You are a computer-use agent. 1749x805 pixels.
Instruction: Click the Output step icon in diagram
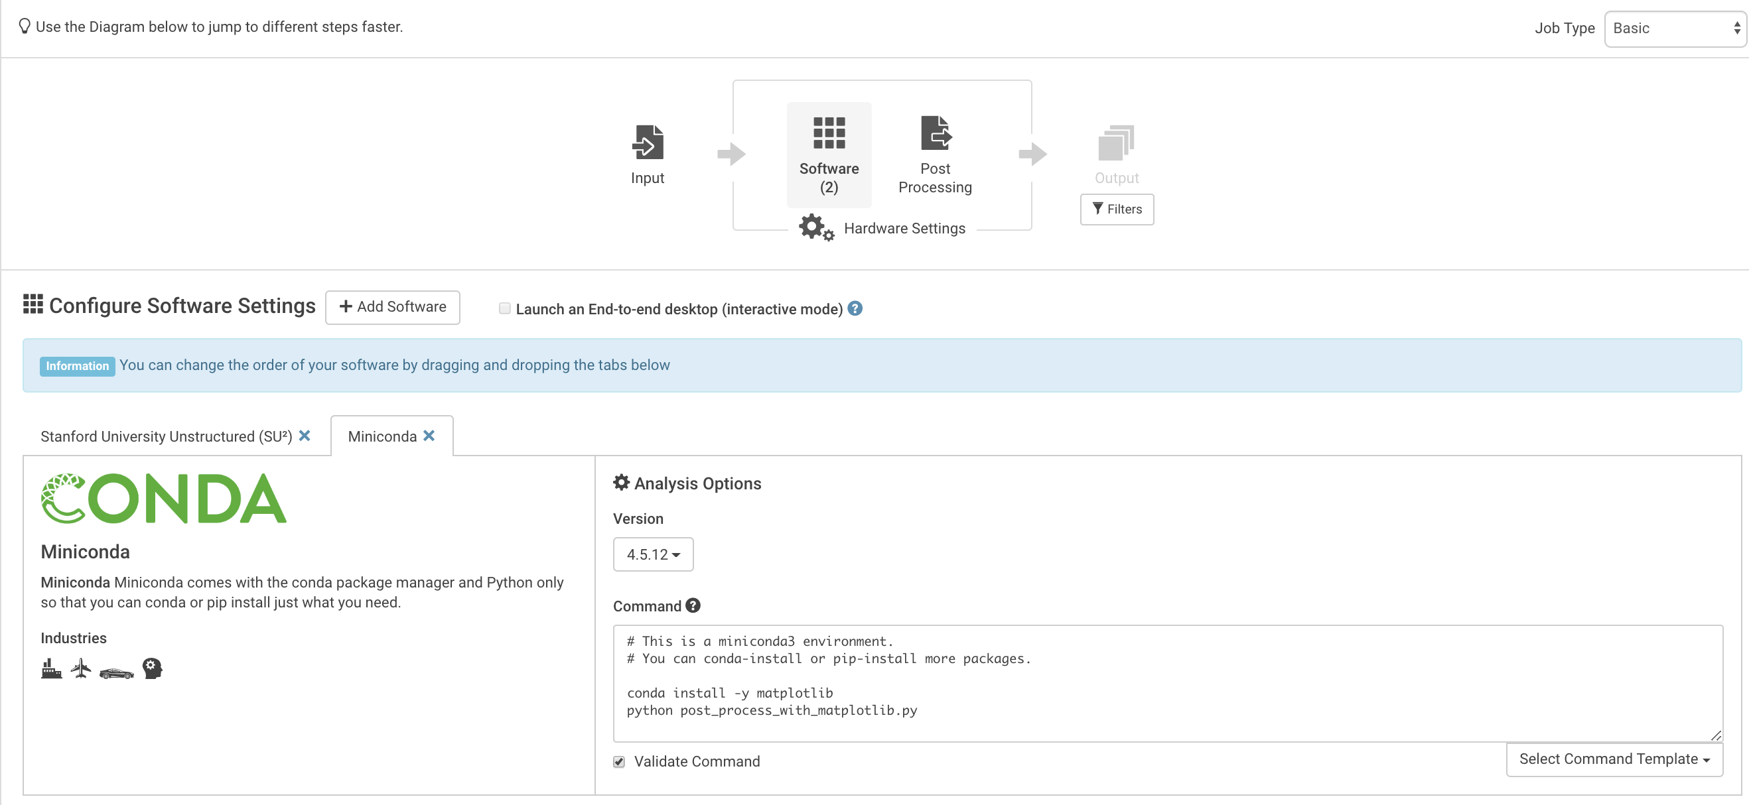coord(1117,143)
